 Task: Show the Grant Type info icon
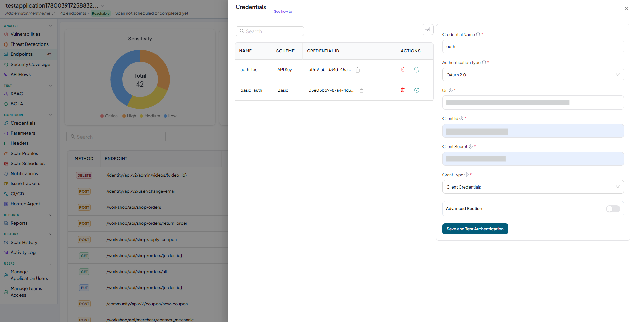[x=466, y=175]
